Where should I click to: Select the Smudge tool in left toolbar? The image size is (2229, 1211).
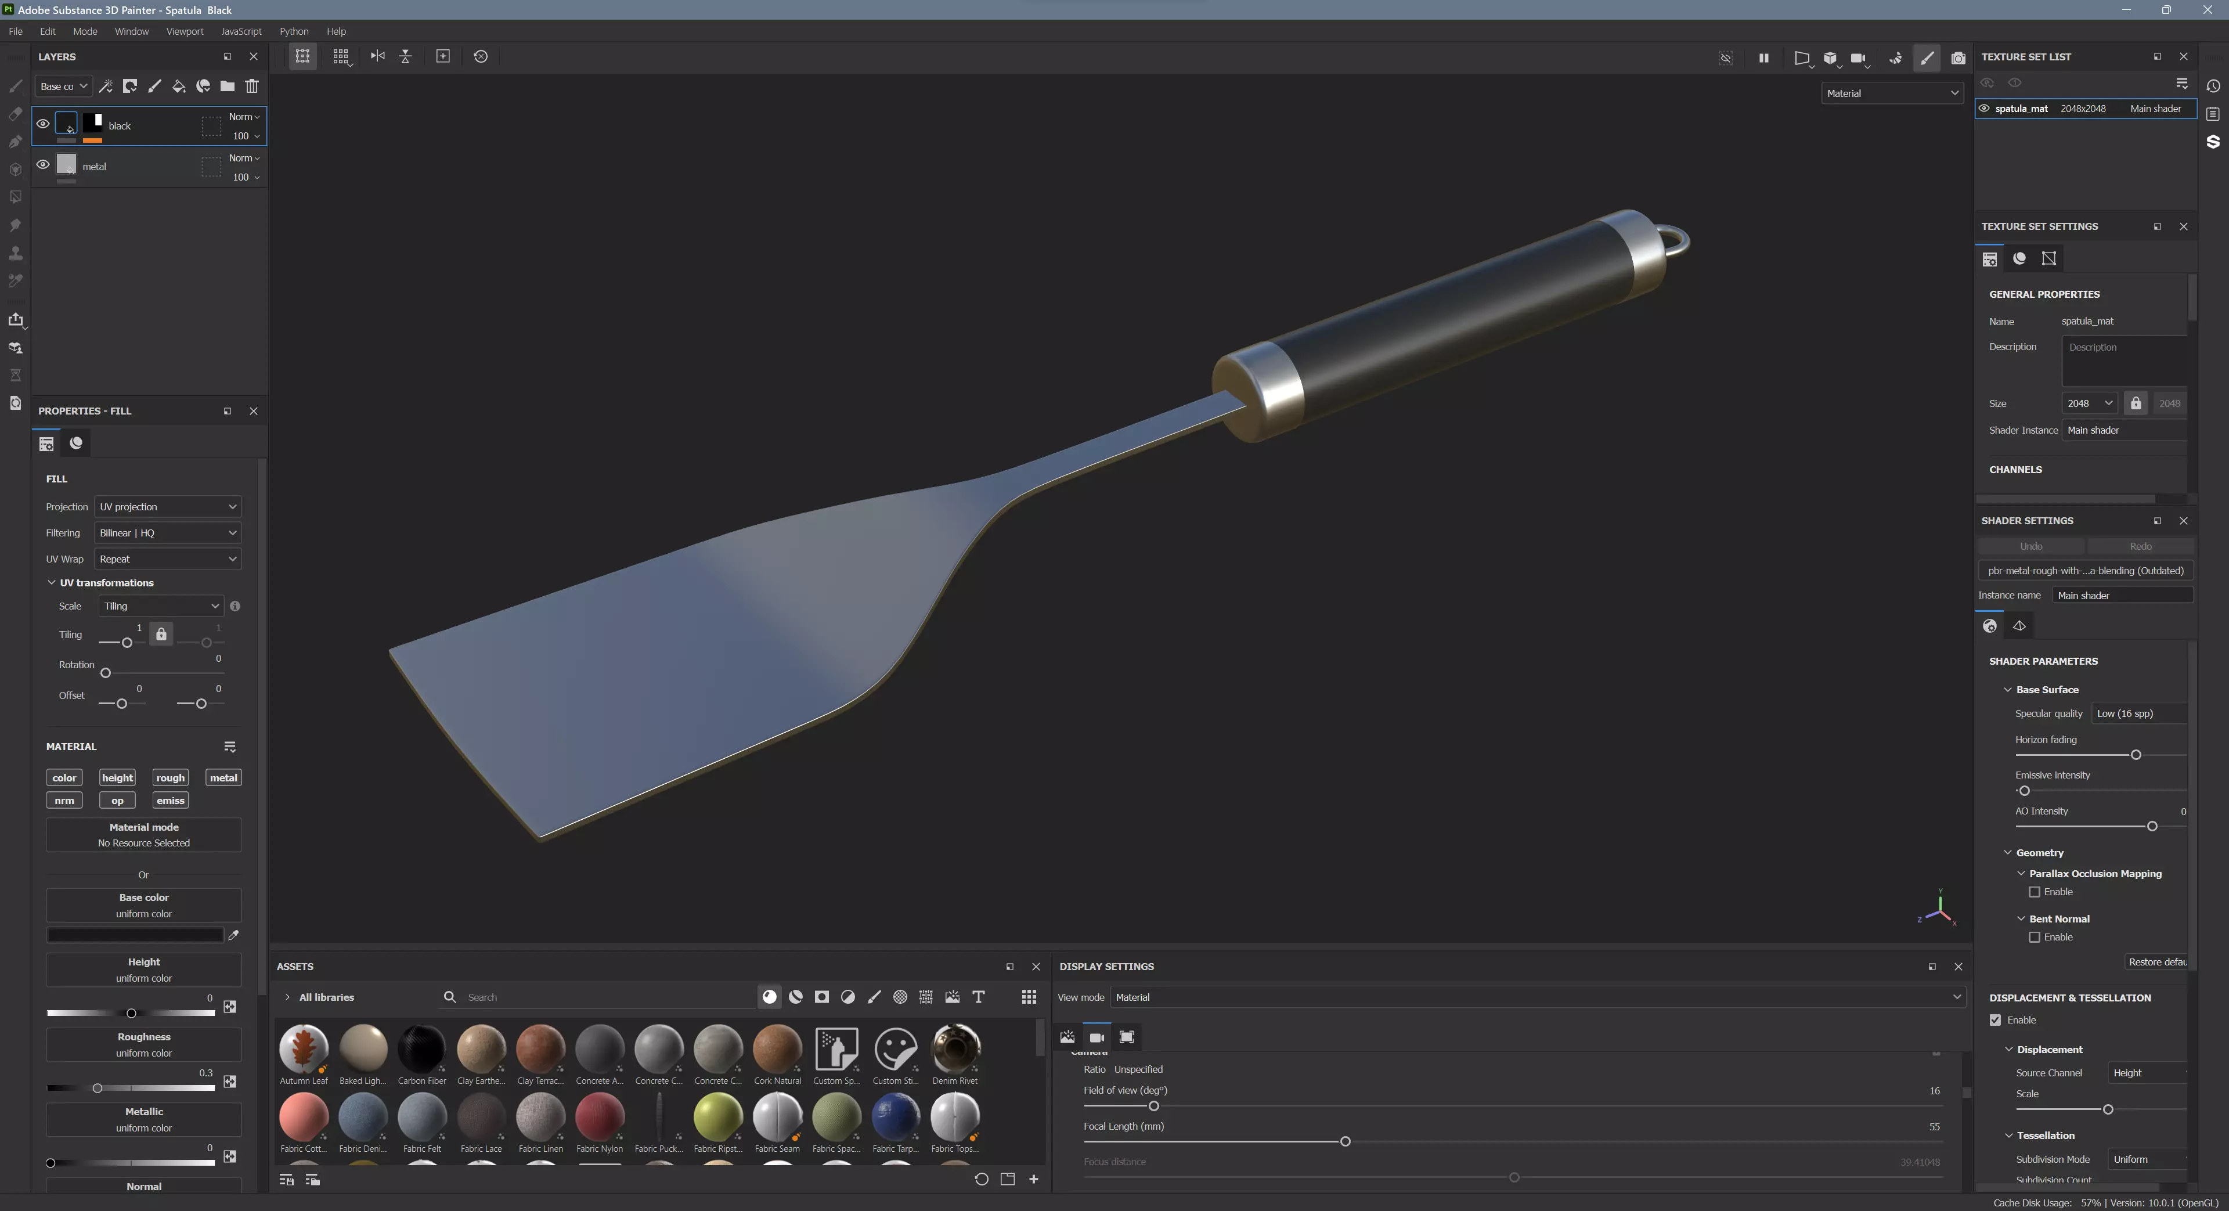(15, 225)
